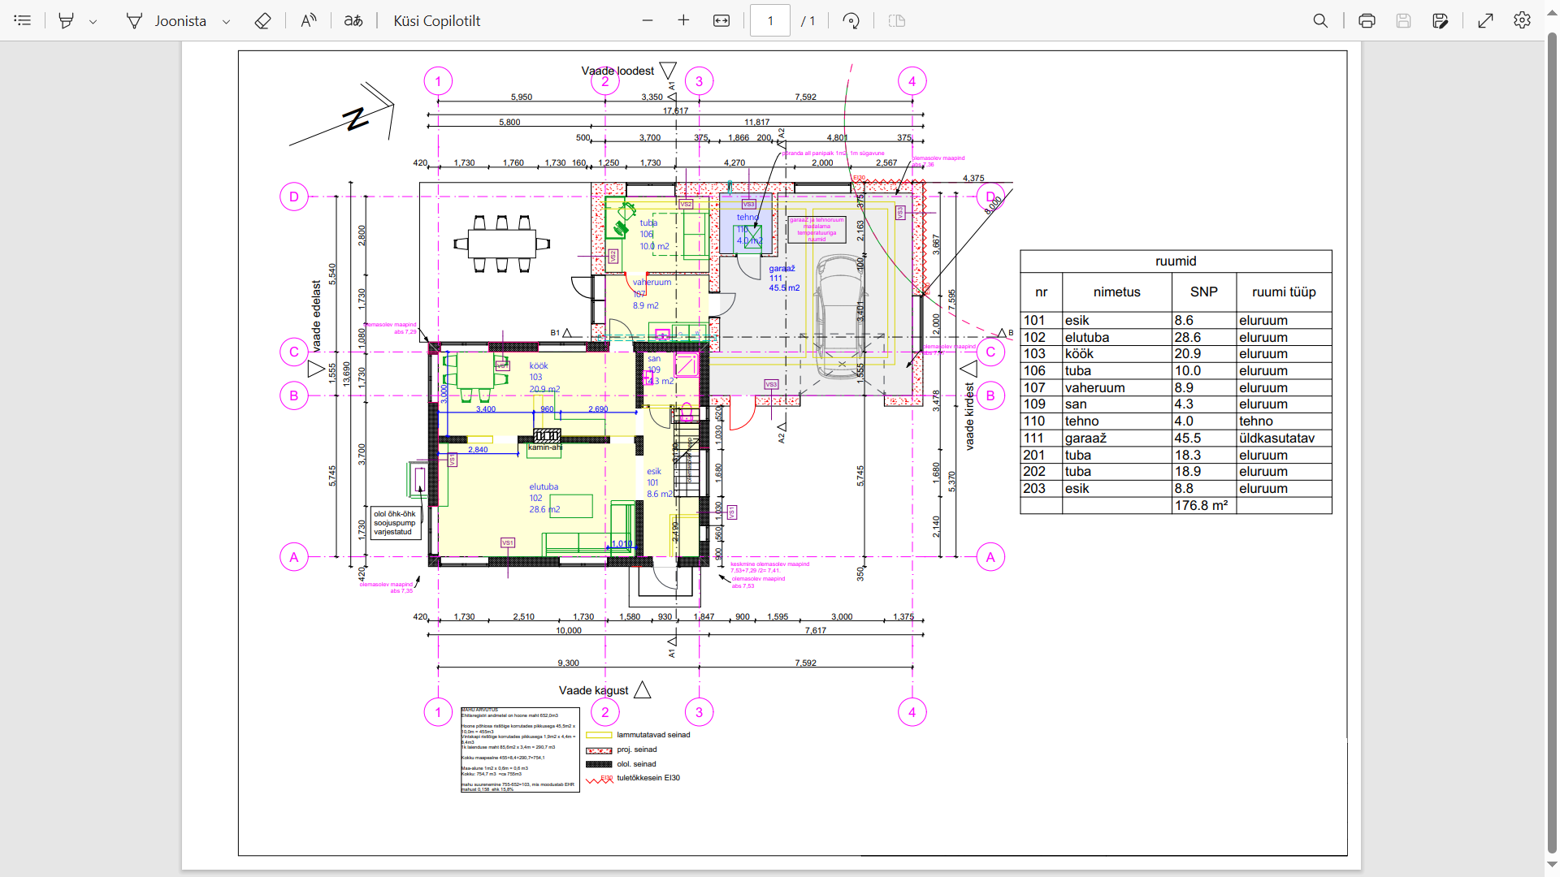The width and height of the screenshot is (1560, 877).
Task: Print the document
Action: pyautogui.click(x=1367, y=20)
